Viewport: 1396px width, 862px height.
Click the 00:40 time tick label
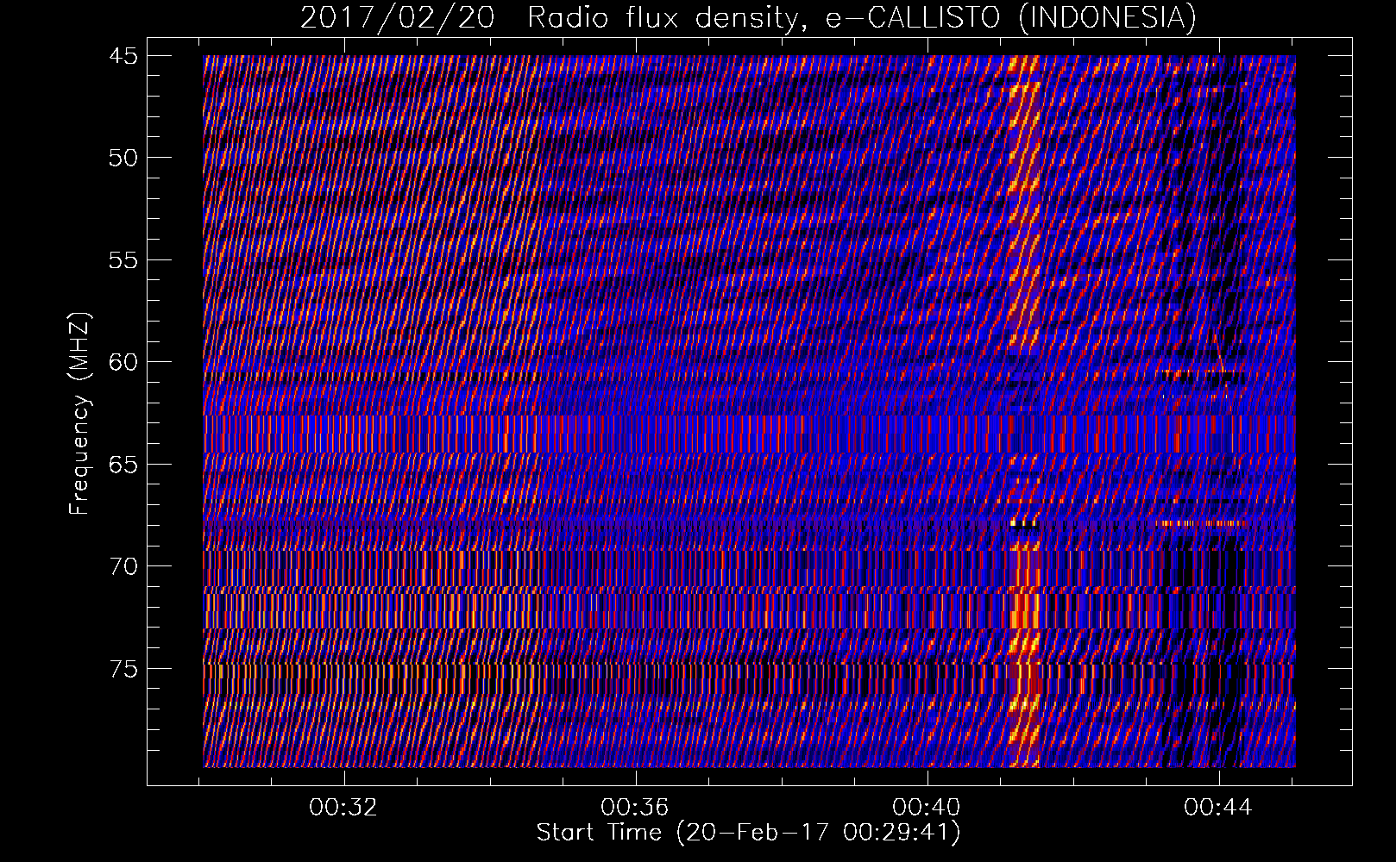tap(927, 808)
